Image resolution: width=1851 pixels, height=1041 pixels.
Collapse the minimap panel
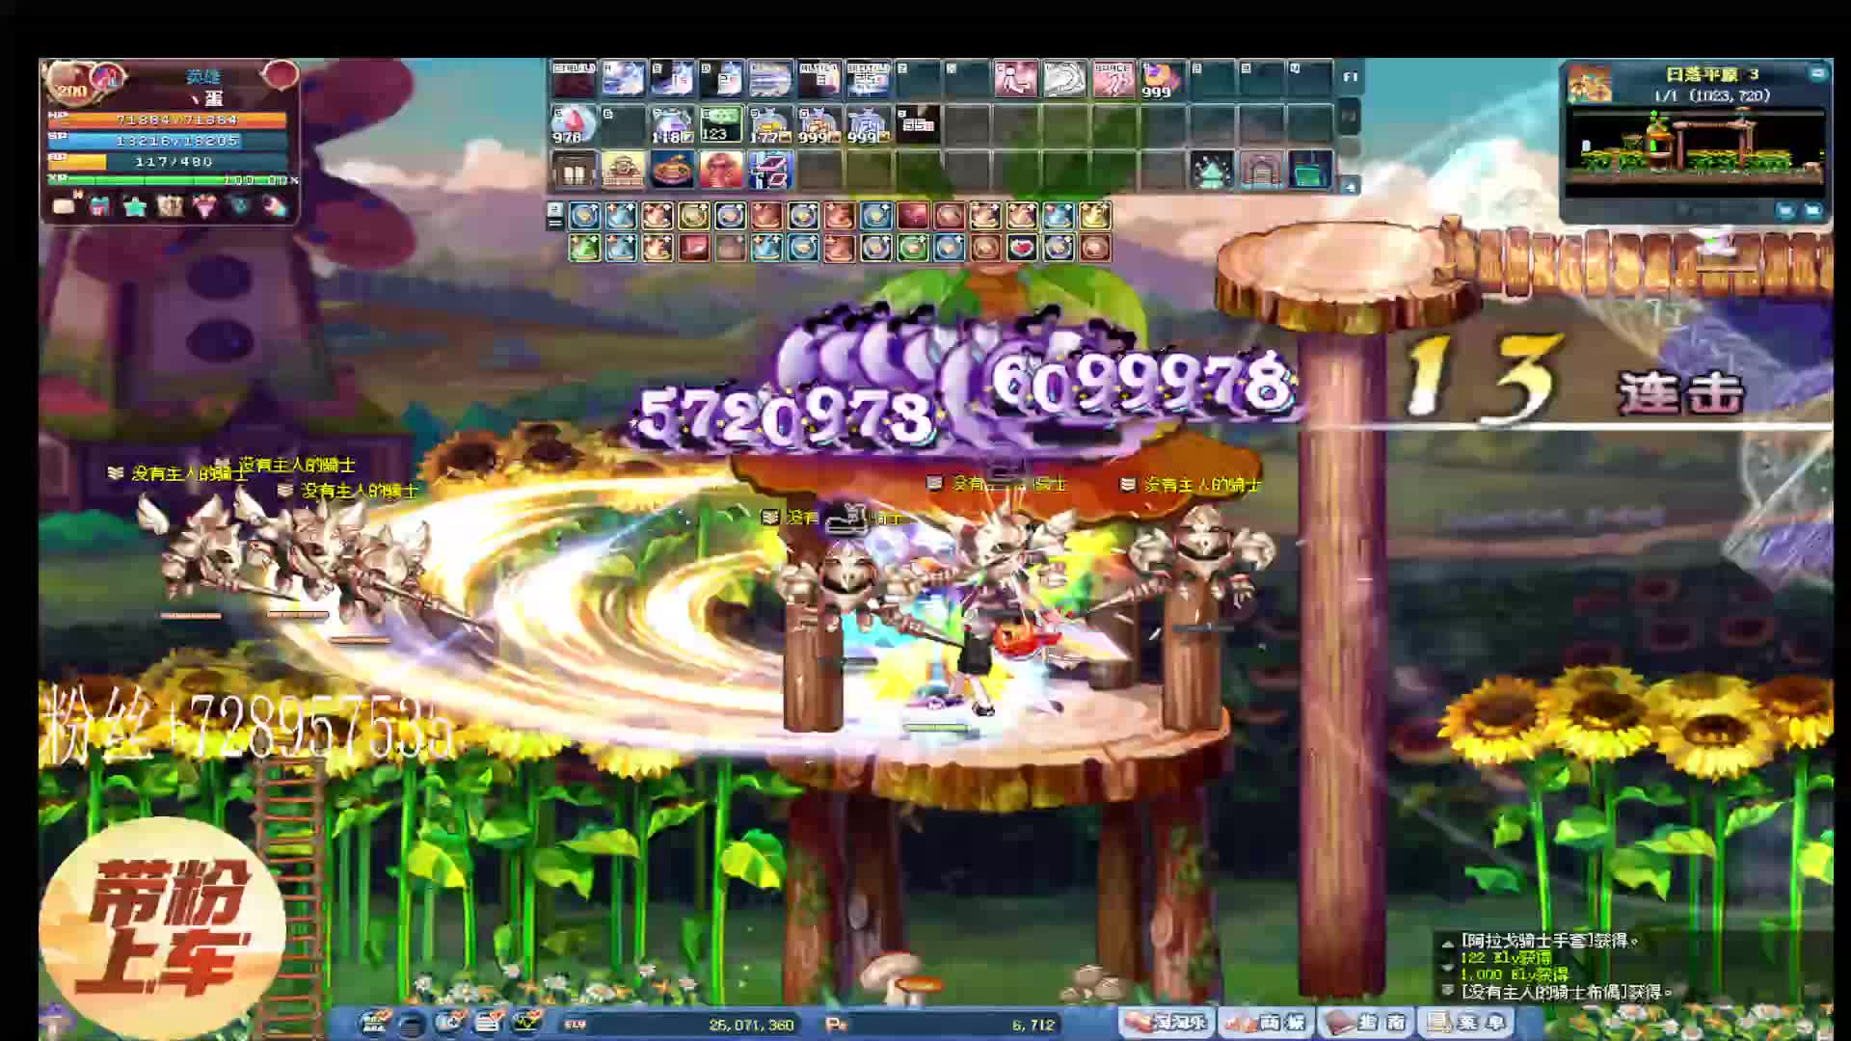[x=1817, y=73]
